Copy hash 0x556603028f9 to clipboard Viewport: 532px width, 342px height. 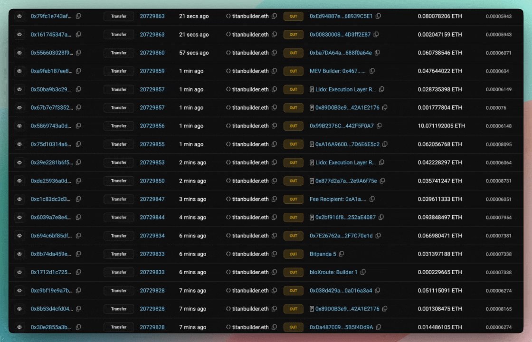pos(78,53)
